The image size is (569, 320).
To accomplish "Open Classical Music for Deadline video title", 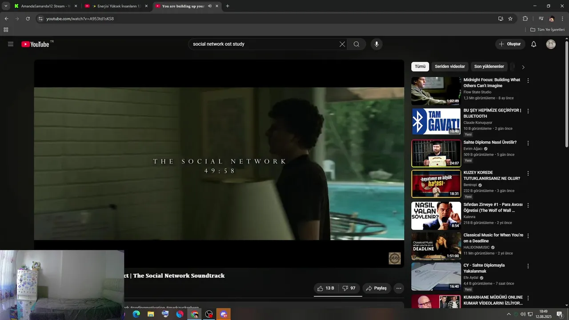I will pos(493,238).
